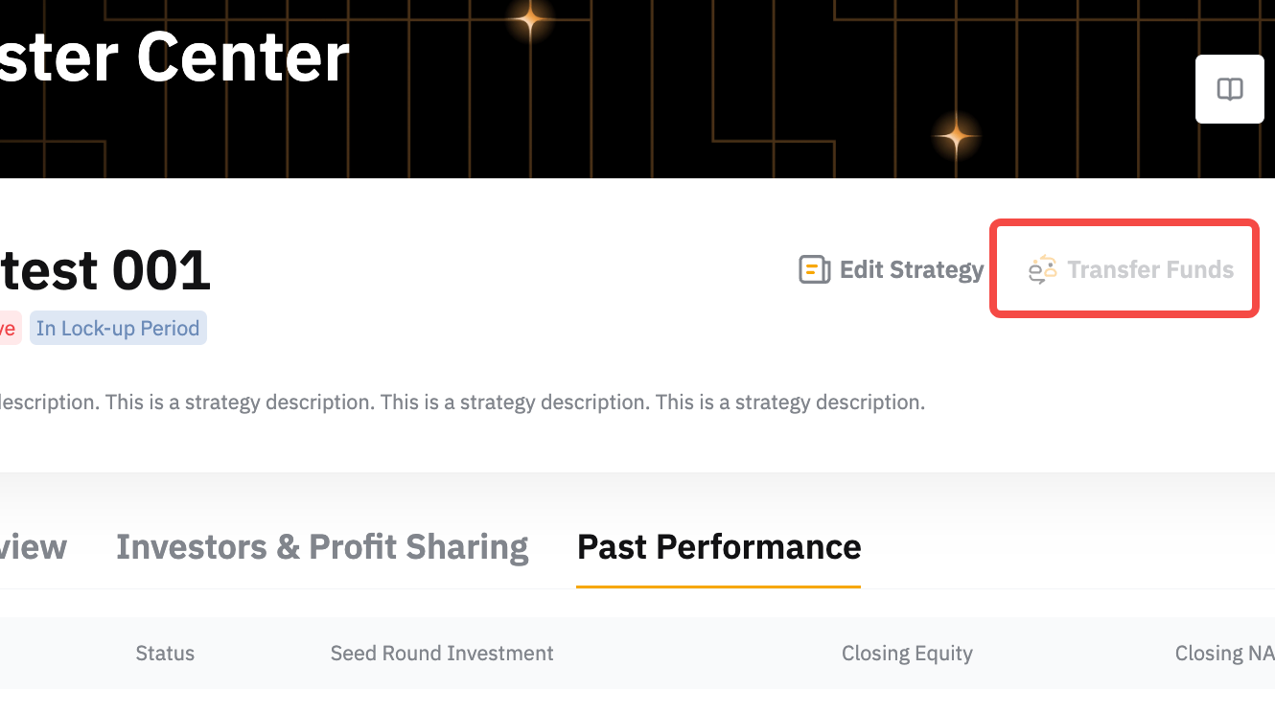Click the Status column header
The image size is (1275, 713).
coord(165,654)
